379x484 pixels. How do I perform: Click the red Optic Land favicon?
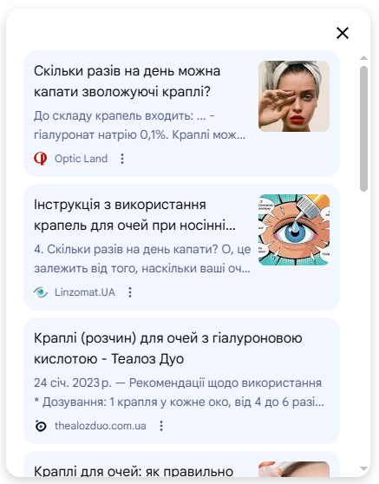(x=41, y=159)
